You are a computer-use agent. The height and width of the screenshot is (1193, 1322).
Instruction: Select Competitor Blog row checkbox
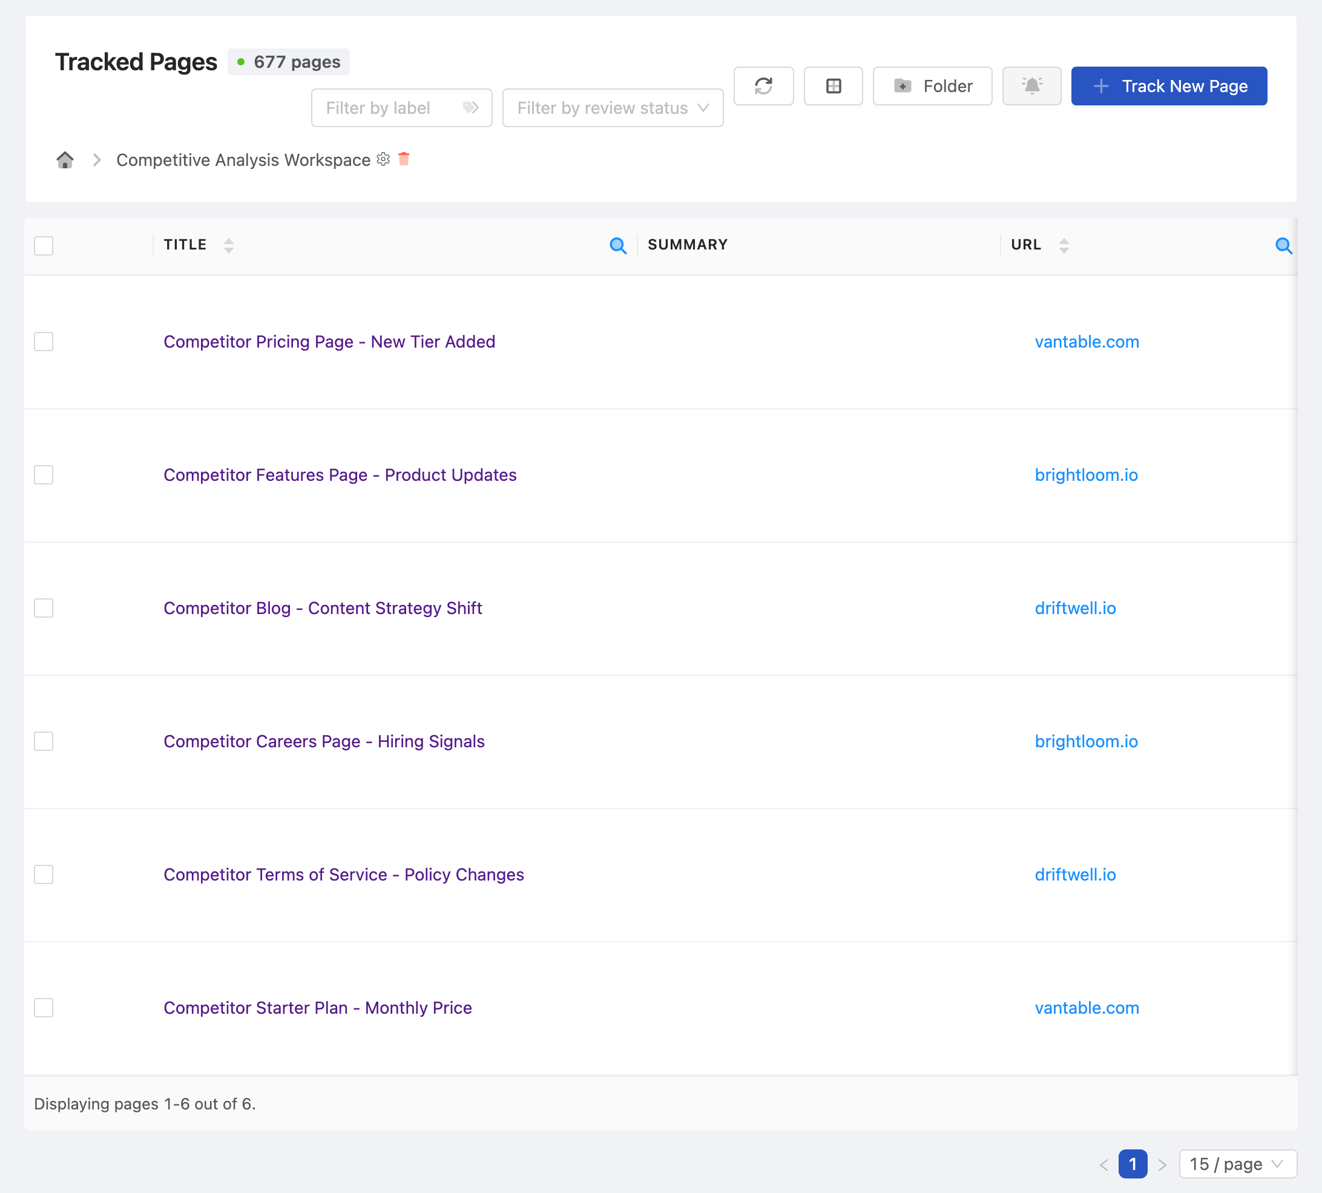44,607
